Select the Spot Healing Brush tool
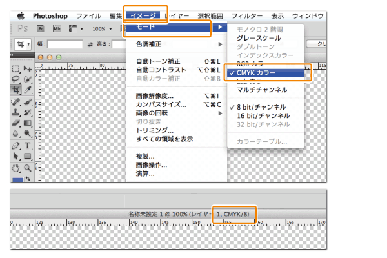The image size is (387, 258). click(x=15, y=102)
